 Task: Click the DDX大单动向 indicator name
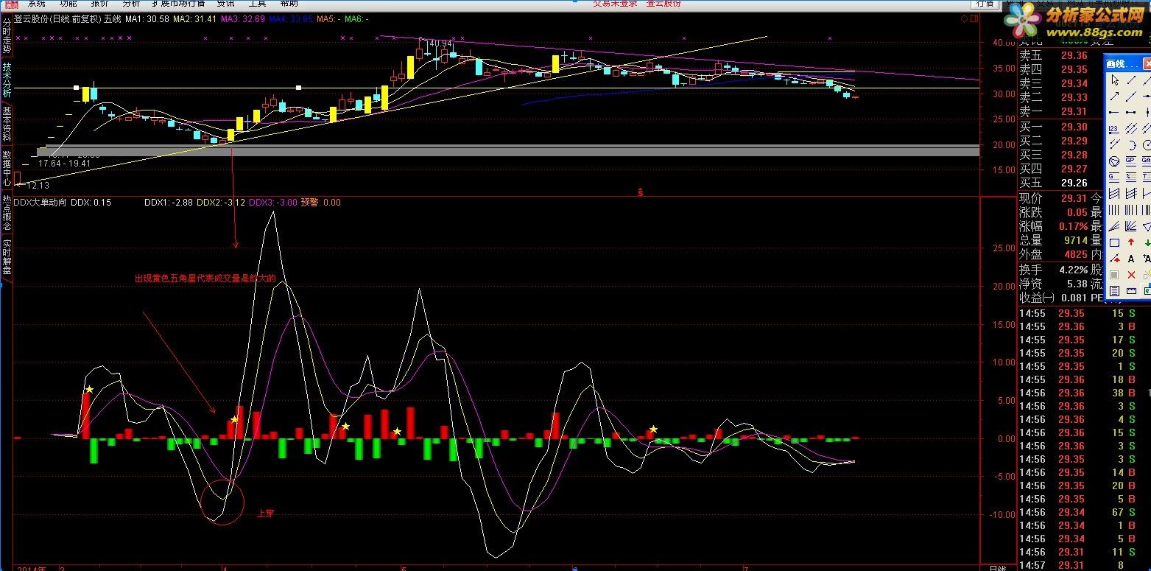pos(41,202)
